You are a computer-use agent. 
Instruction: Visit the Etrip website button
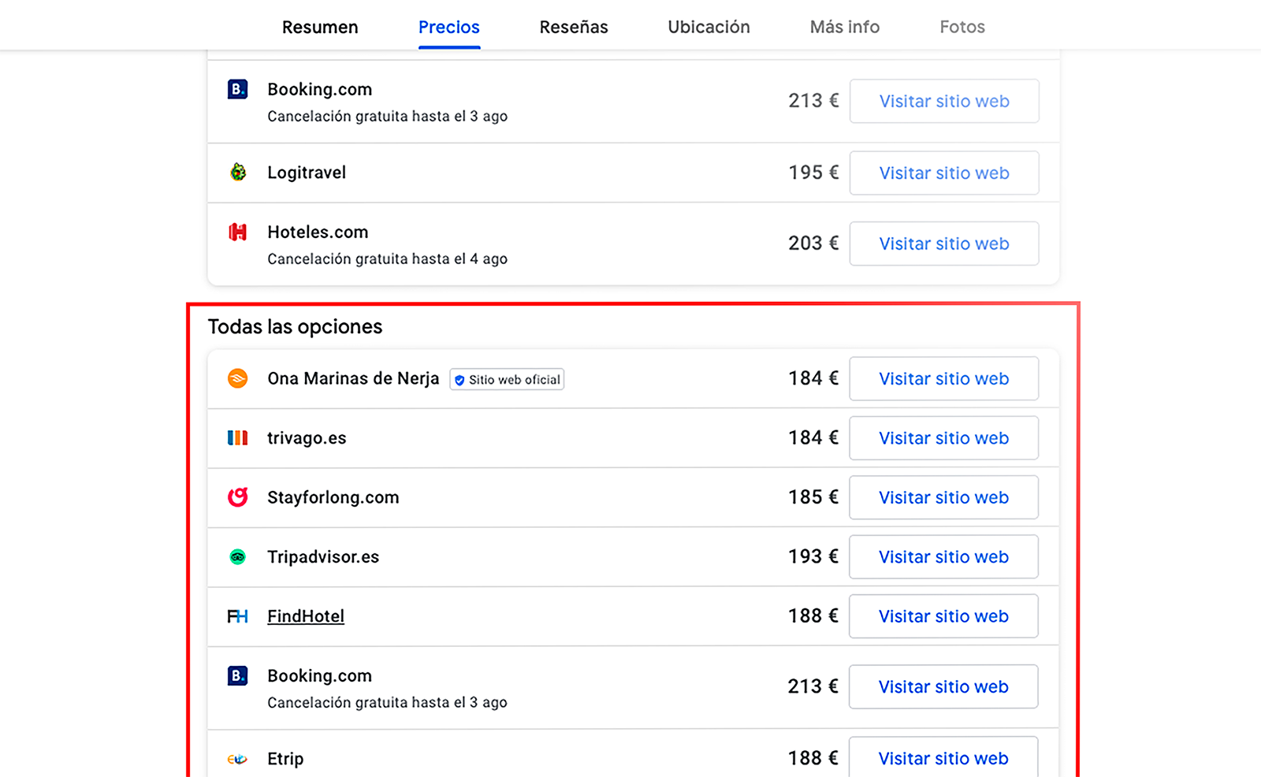944,757
